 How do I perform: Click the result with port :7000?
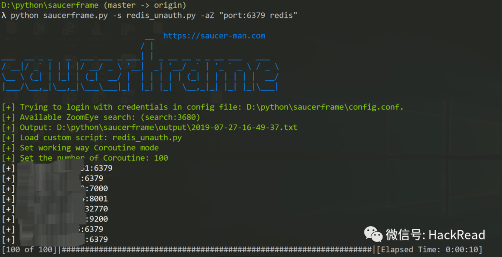pos(55,189)
